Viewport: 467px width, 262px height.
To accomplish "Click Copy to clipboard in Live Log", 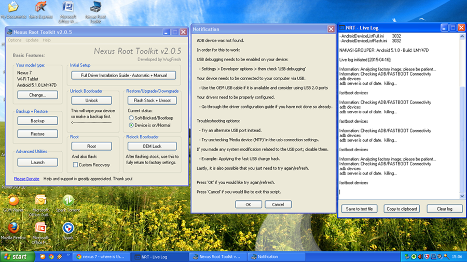I will coord(402,209).
